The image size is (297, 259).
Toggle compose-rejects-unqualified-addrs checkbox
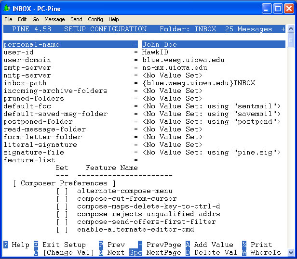62,214
